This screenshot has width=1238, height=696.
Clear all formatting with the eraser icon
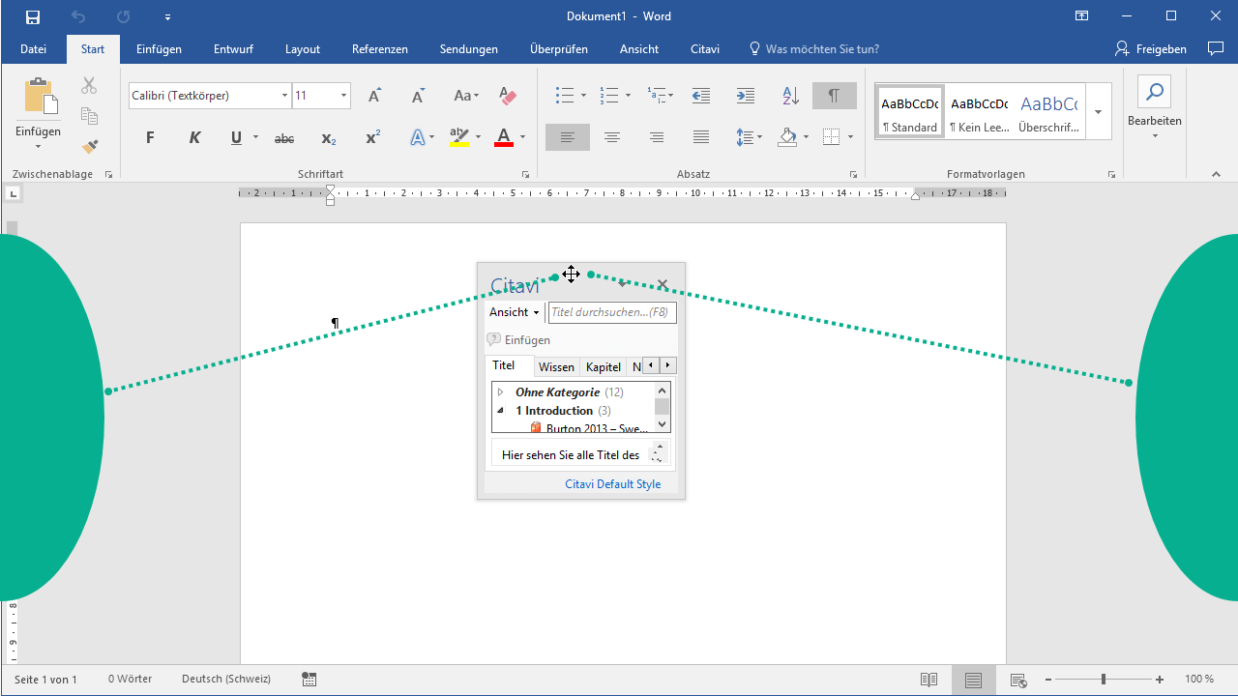507,96
